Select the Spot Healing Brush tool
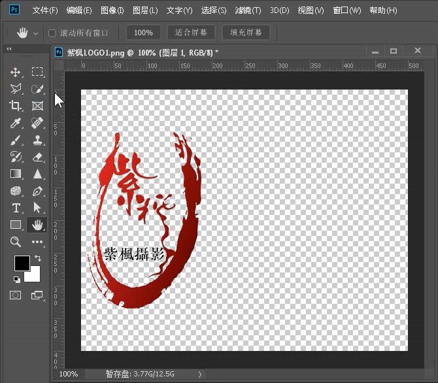This screenshot has width=438, height=383. [37, 123]
